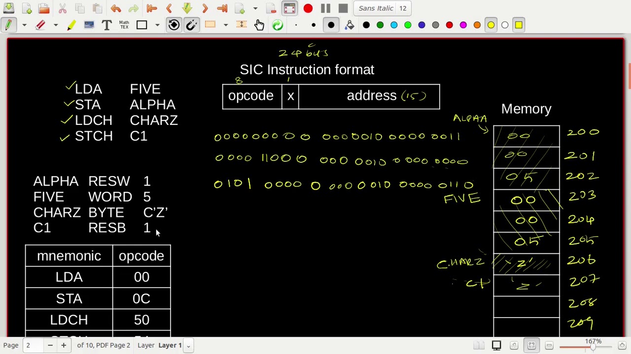Undo the last stroke
The height and width of the screenshot is (354, 631).
116,8
